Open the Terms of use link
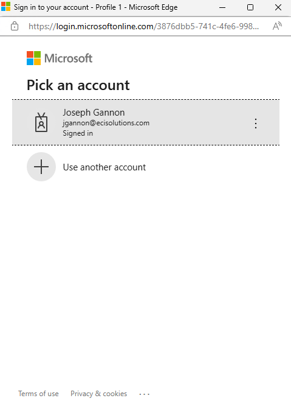This screenshot has width=291, height=401. [x=38, y=393]
